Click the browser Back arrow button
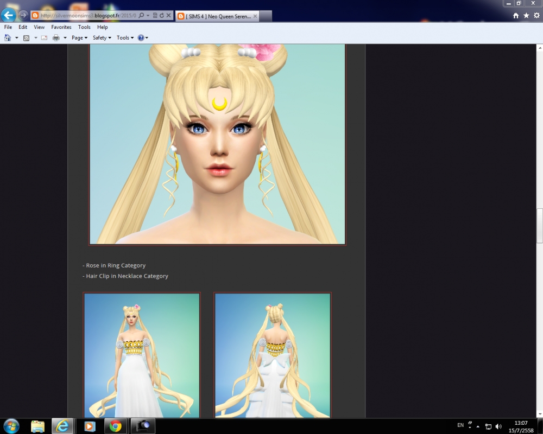This screenshot has height=434, width=543. coord(8,15)
